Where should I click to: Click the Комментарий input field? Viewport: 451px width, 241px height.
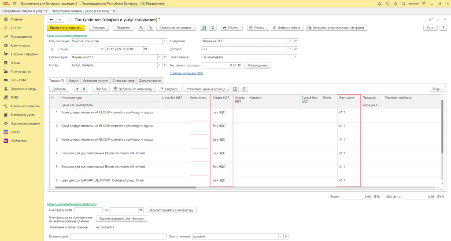pyautogui.click(x=118, y=236)
